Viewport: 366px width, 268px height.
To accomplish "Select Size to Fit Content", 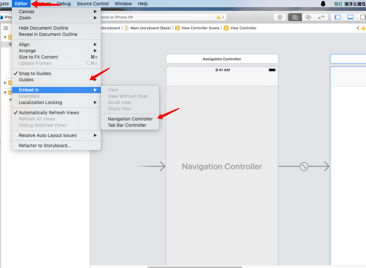I will click(x=56, y=57).
